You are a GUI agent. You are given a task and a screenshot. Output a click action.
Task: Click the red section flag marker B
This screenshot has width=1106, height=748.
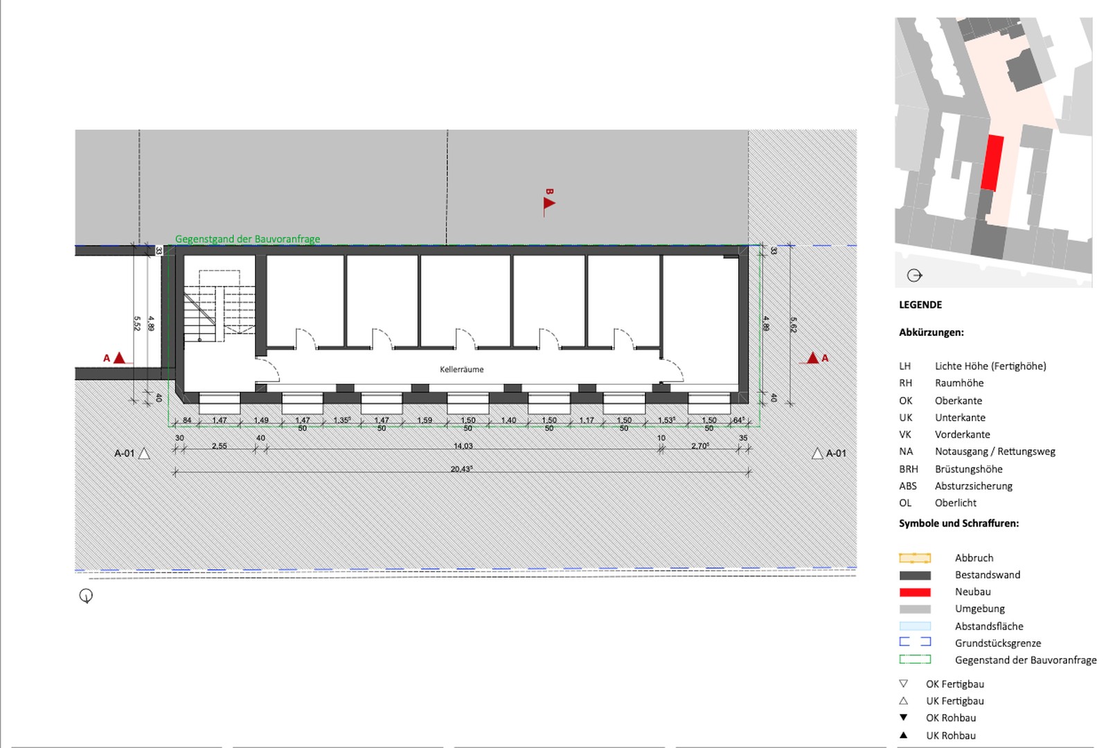(548, 203)
